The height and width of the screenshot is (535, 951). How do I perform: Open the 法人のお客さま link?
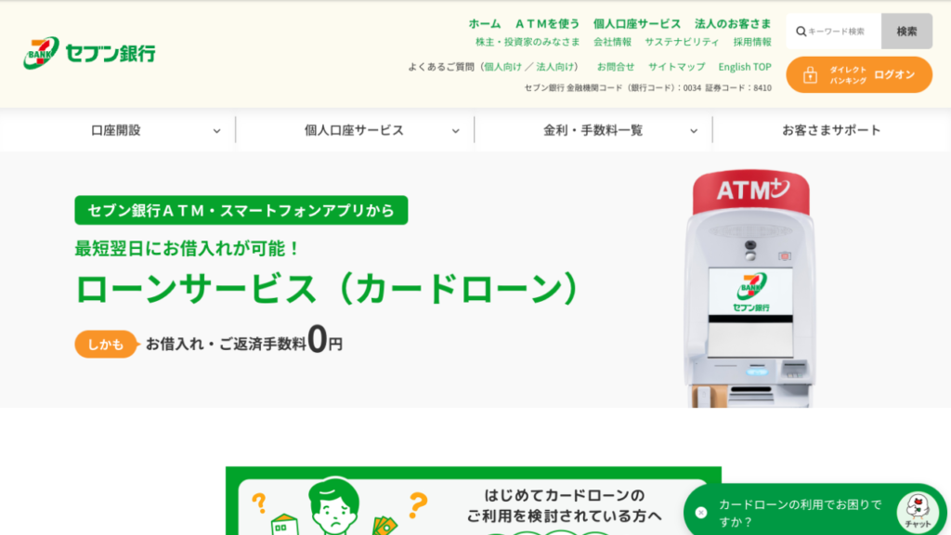pyautogui.click(x=733, y=23)
